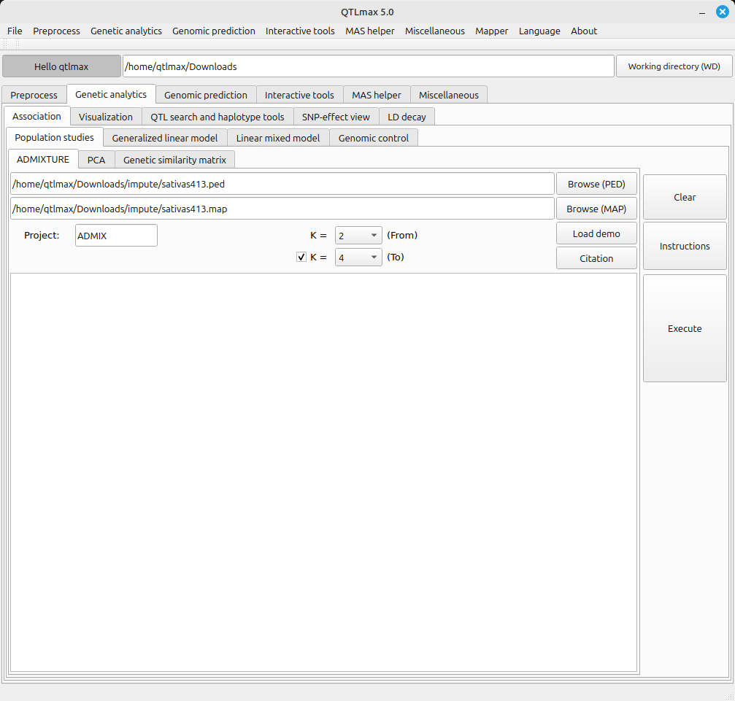Open the K From value dropdown
The height and width of the screenshot is (701, 735).
click(358, 236)
